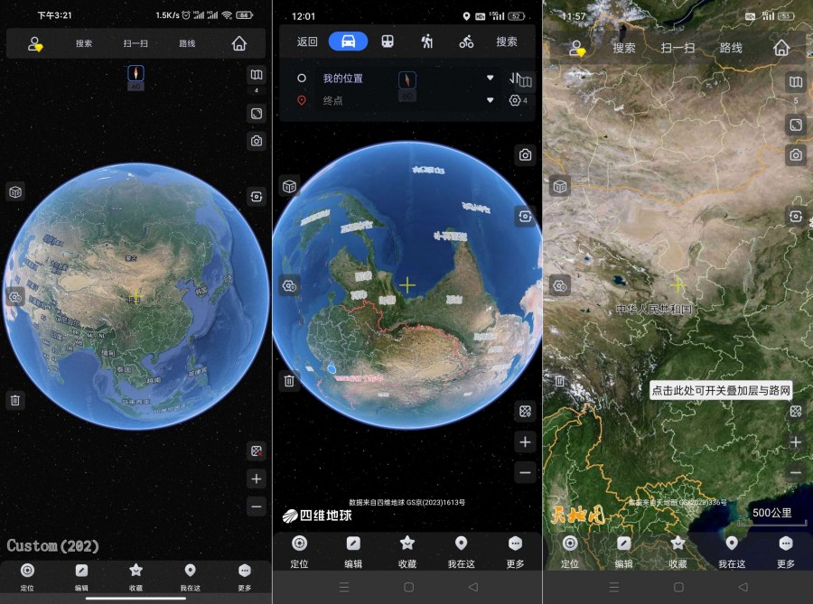Open route settings gear beside the 4
Image resolution: width=813 pixels, height=604 pixels.
[515, 100]
